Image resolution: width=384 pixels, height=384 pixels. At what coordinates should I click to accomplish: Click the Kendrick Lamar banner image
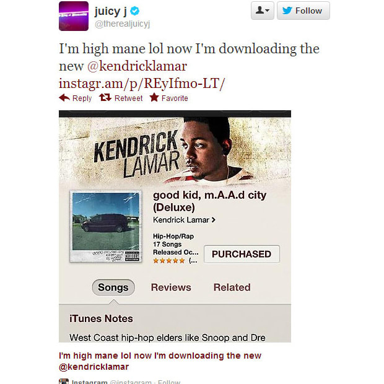click(175, 151)
